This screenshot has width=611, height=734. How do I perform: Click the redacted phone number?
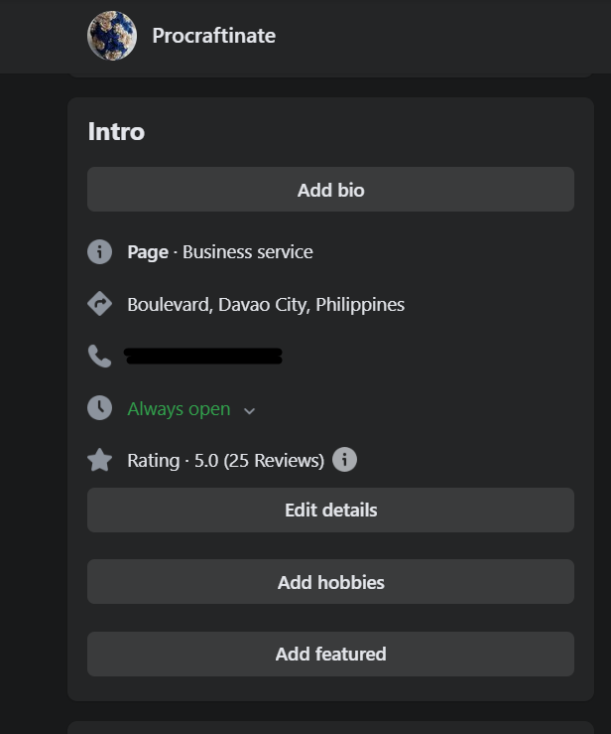click(x=203, y=356)
